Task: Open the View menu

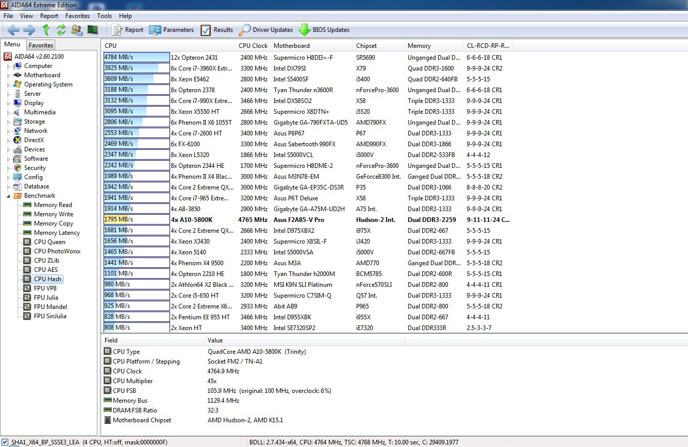Action: click(x=26, y=16)
